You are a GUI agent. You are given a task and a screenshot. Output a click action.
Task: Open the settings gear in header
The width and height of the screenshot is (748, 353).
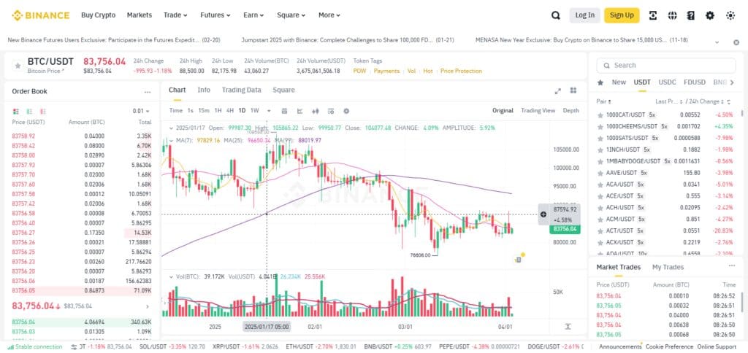pos(710,15)
